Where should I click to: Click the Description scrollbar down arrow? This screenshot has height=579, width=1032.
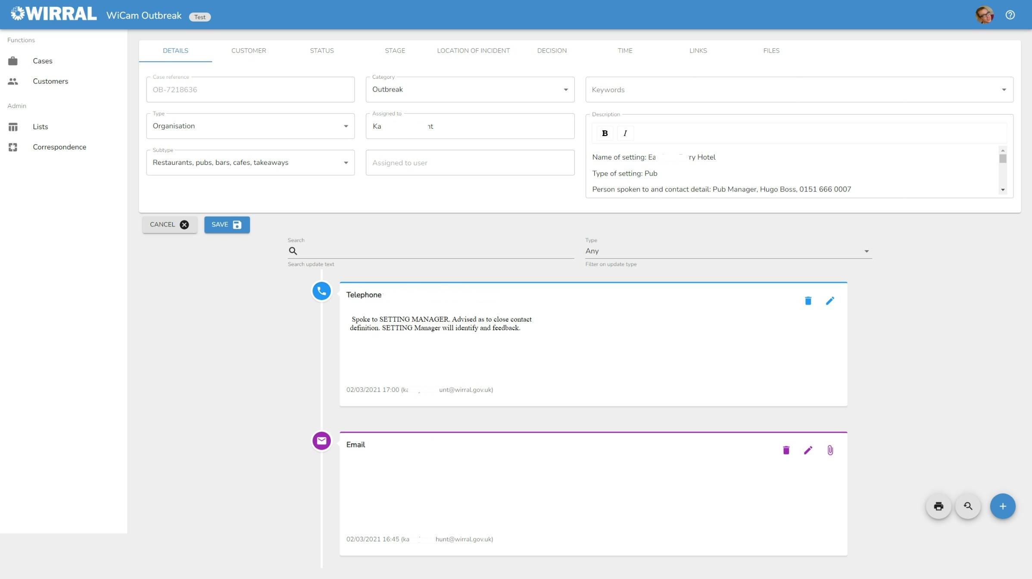(1003, 190)
